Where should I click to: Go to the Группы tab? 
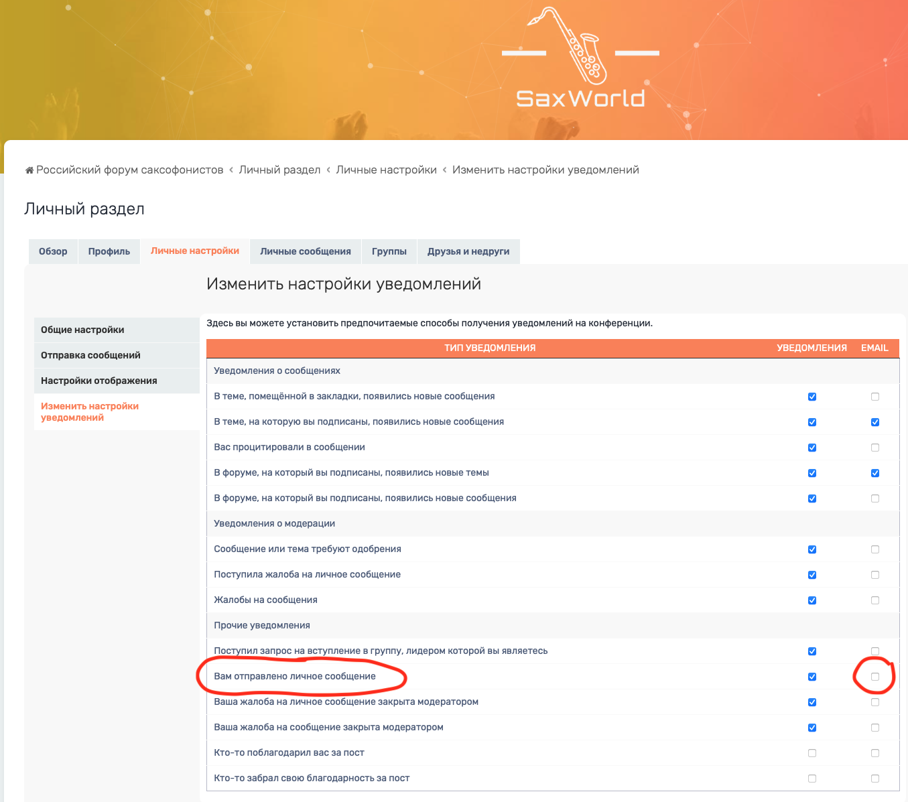pos(389,251)
